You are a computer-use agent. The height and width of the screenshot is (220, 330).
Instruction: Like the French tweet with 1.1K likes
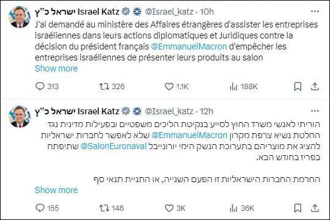(176, 86)
